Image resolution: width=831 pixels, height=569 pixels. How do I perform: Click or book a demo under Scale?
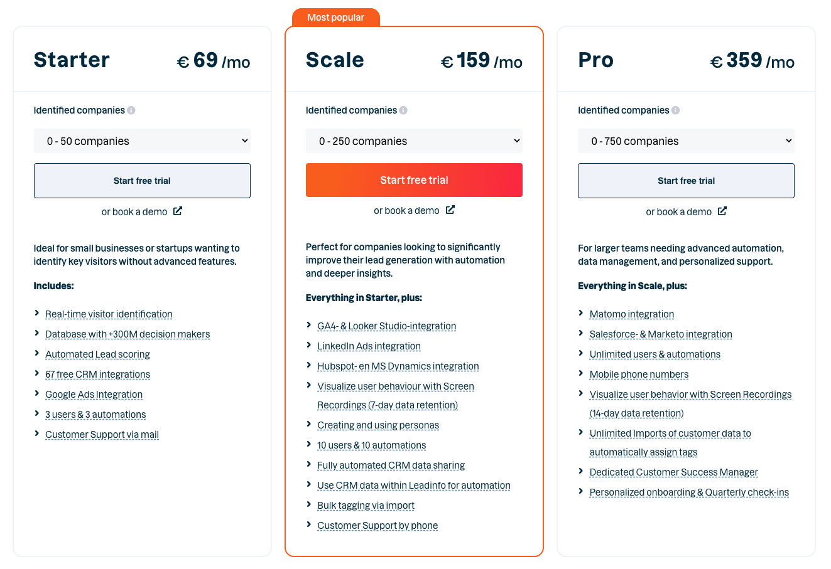(406, 211)
